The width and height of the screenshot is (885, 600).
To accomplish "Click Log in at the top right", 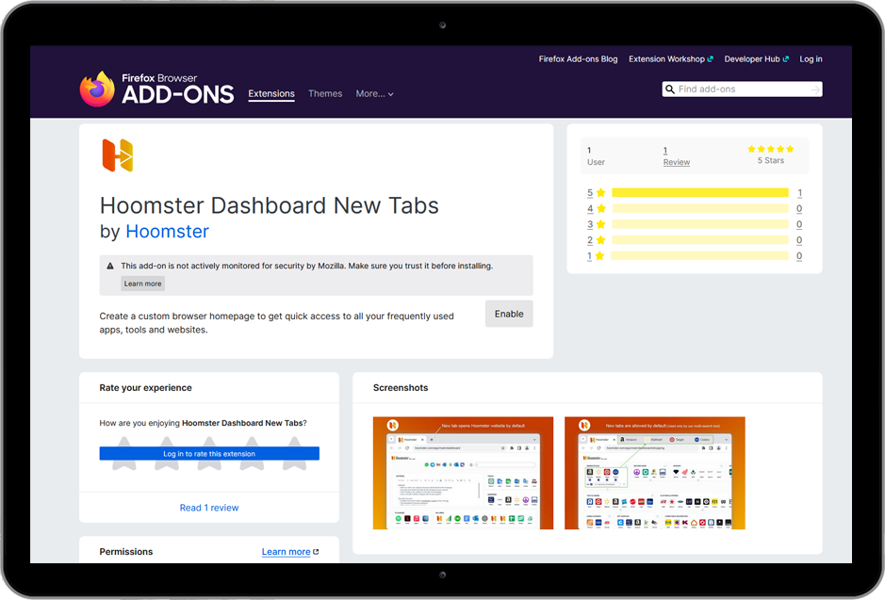I will [811, 59].
